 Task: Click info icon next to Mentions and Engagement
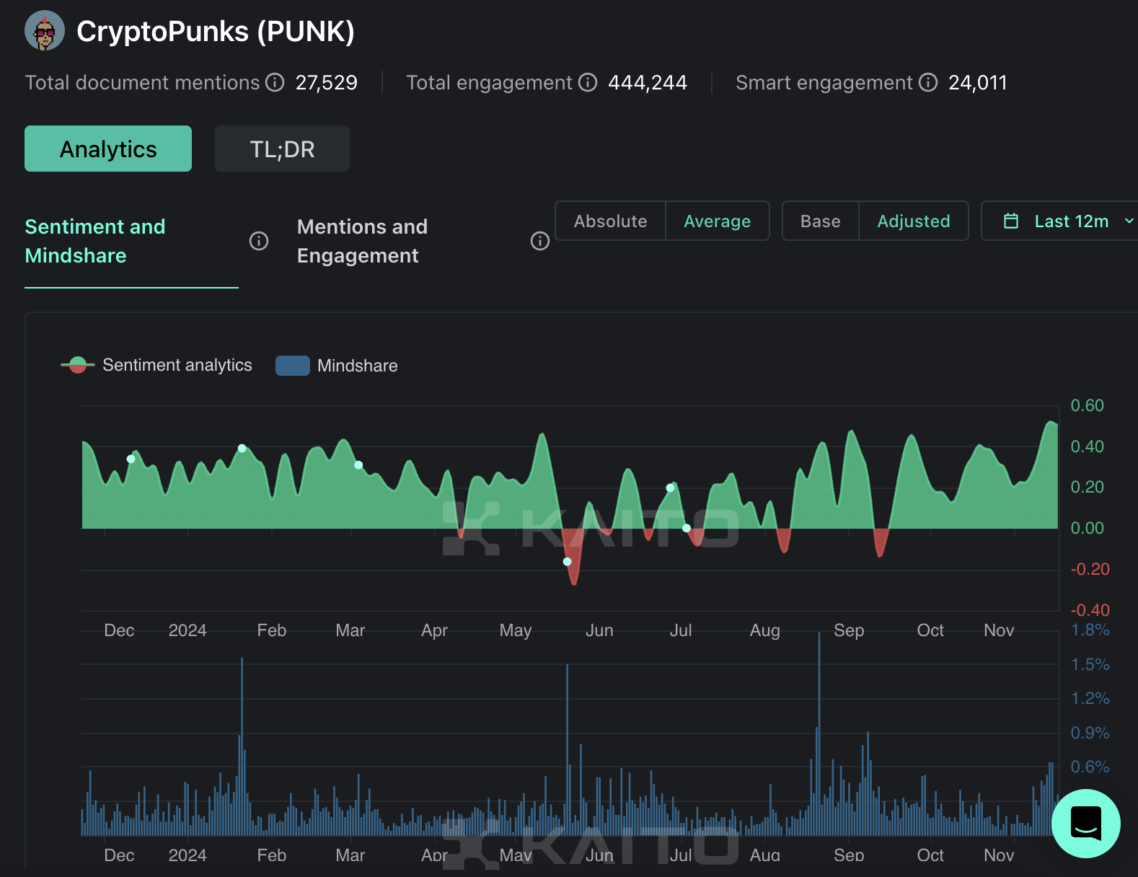(x=540, y=241)
